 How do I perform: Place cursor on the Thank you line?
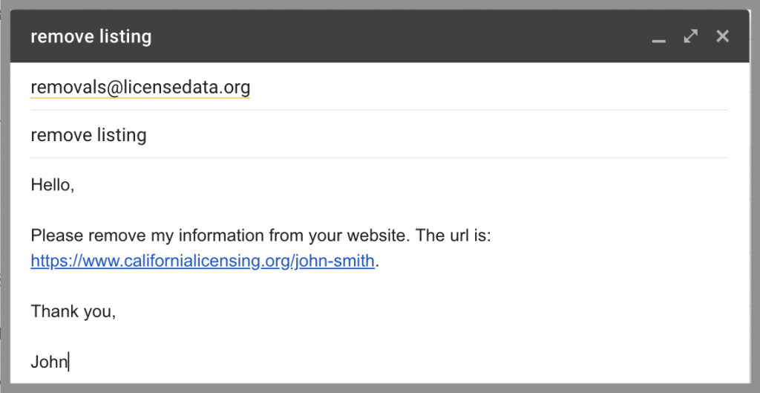73,312
